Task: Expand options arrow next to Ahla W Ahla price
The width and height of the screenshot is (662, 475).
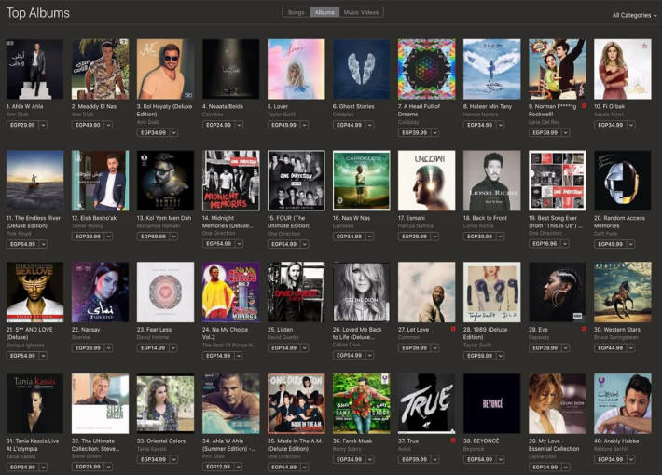Action: [43, 125]
